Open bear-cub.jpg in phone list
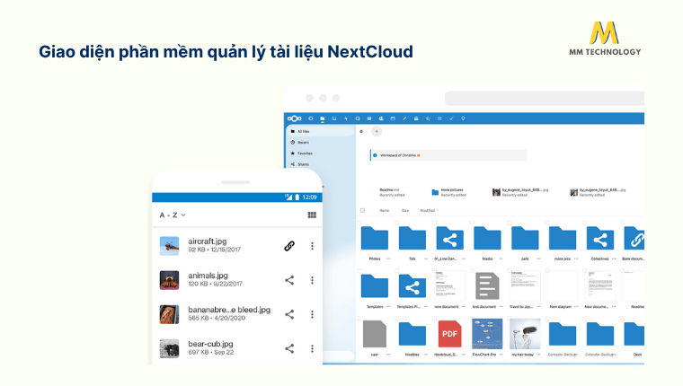683x386 pixels. point(237,348)
